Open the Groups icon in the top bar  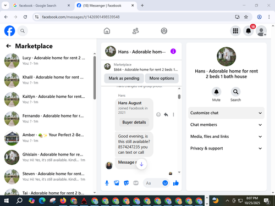pos(164,31)
